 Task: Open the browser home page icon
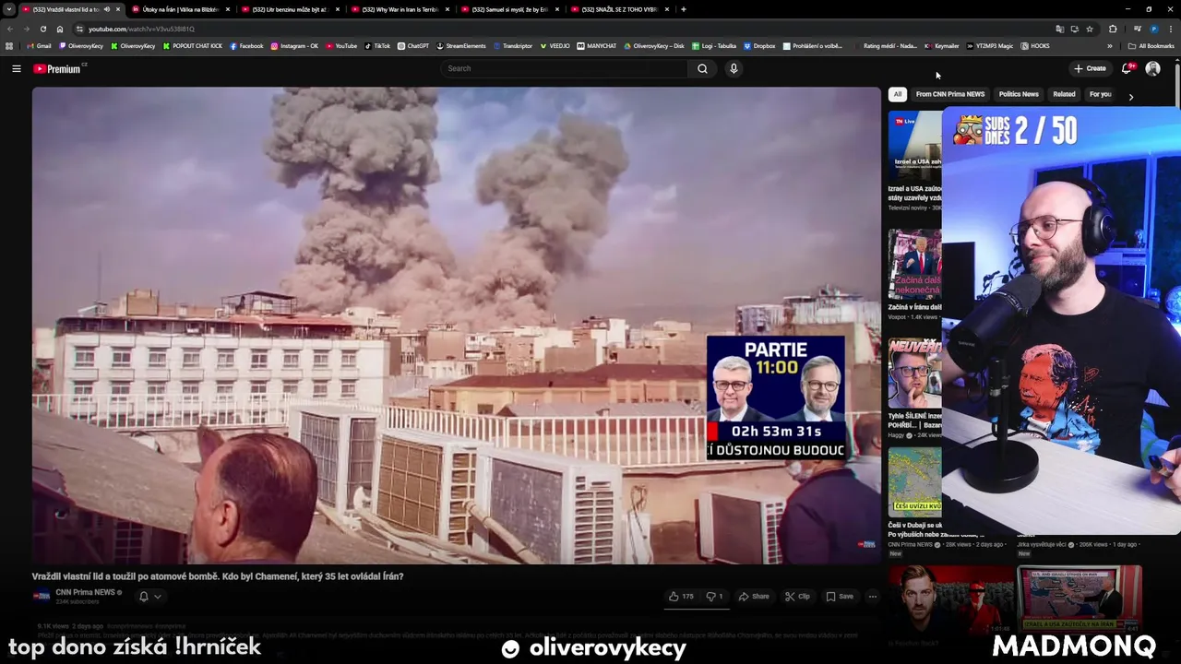click(x=60, y=29)
